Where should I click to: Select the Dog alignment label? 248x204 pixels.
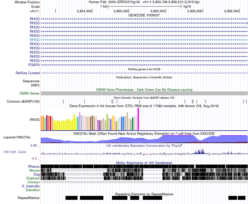click(x=37, y=174)
